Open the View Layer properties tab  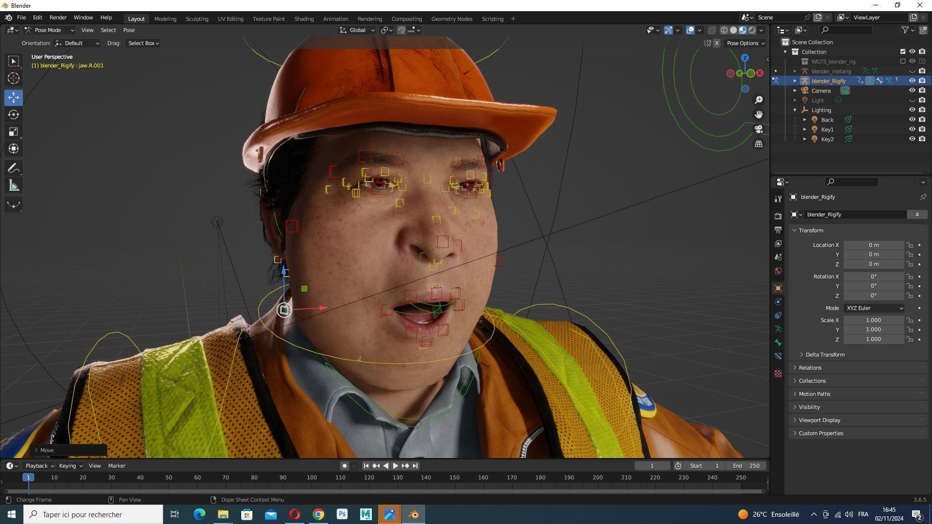click(778, 243)
